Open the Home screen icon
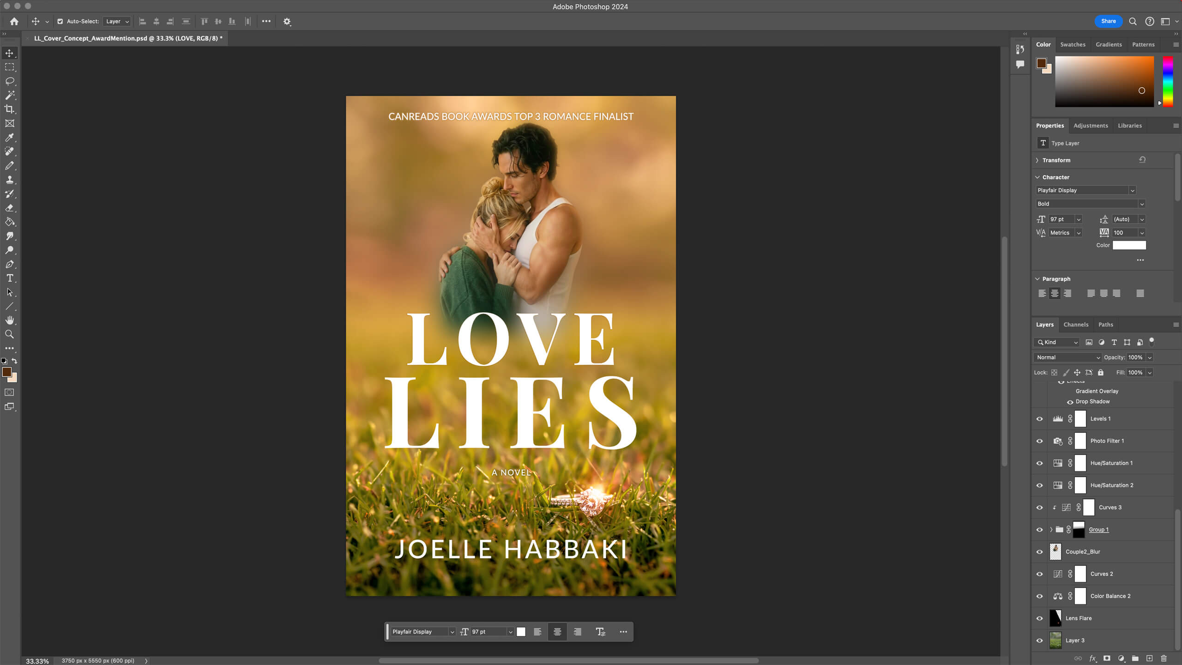 pos(14,21)
